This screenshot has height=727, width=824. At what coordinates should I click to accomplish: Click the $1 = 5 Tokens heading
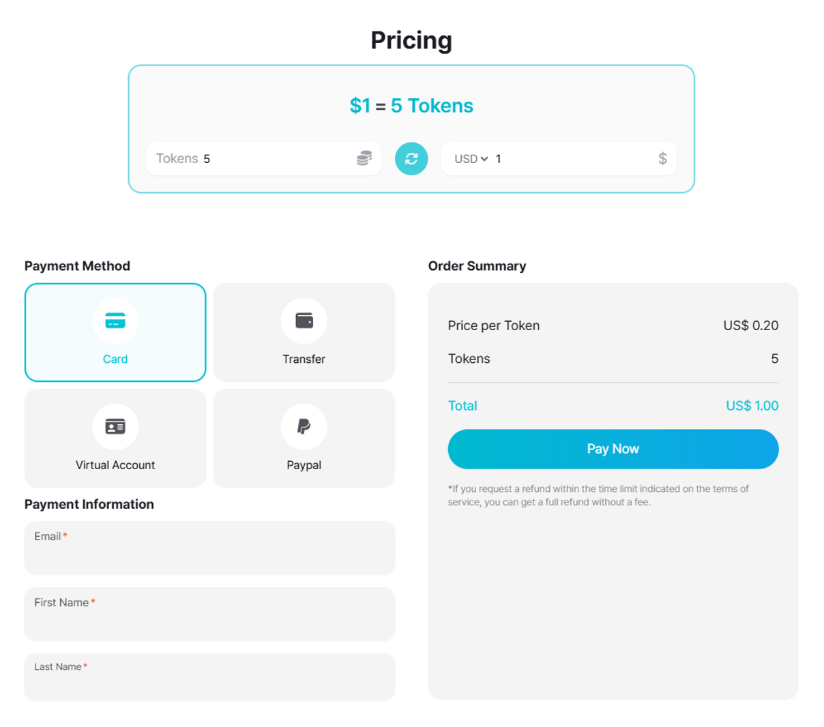(x=411, y=106)
